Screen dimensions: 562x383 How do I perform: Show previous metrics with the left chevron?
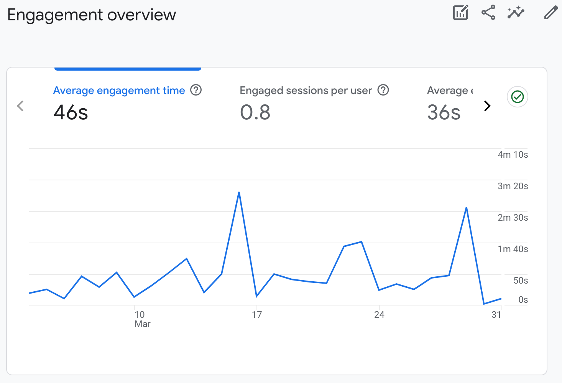tap(21, 106)
